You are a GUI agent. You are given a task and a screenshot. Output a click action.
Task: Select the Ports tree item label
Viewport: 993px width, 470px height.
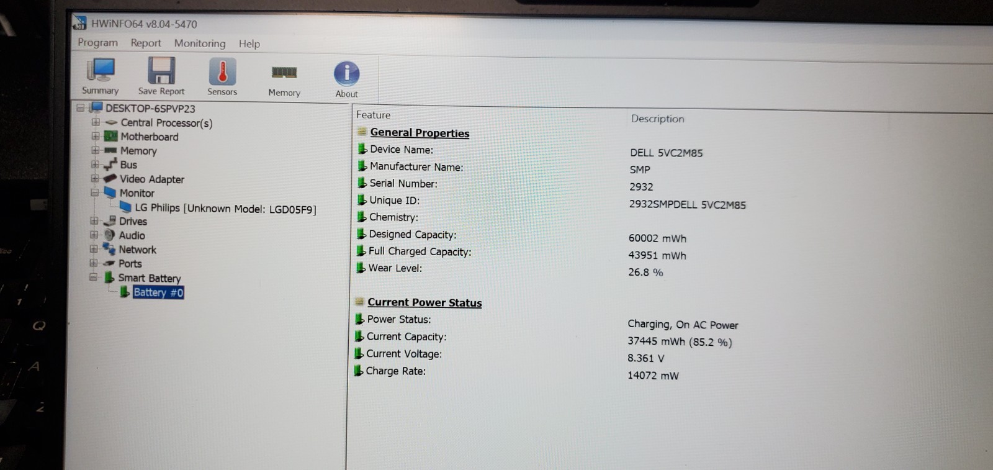[130, 264]
